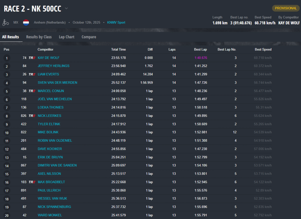Click the Netherlands flag icon
Image resolution: width=301 pixels, height=219 pixels.
(26, 23)
